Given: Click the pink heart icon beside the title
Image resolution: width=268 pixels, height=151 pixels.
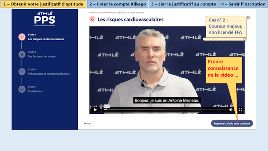Looking at the screenshot, I should pyautogui.click(x=92, y=19).
